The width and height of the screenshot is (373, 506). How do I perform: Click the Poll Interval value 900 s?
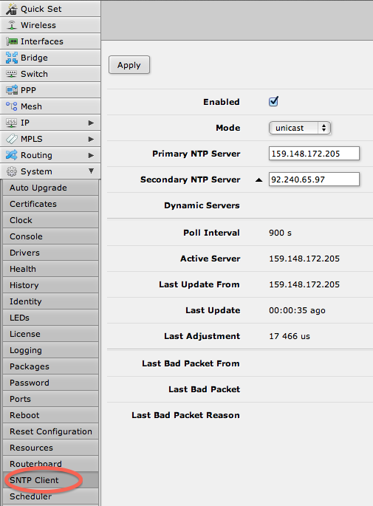(x=280, y=233)
